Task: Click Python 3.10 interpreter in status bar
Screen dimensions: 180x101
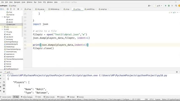Action: click(x=171, y=99)
